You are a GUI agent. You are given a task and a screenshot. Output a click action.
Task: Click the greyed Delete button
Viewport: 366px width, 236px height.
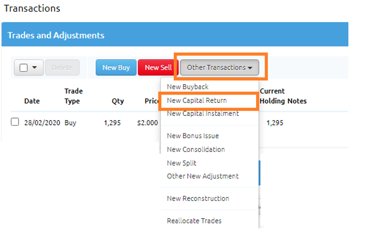[x=62, y=68]
